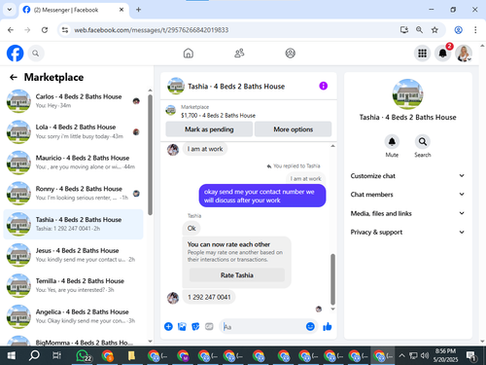Open WhatsApp from the taskbar

[84, 356]
